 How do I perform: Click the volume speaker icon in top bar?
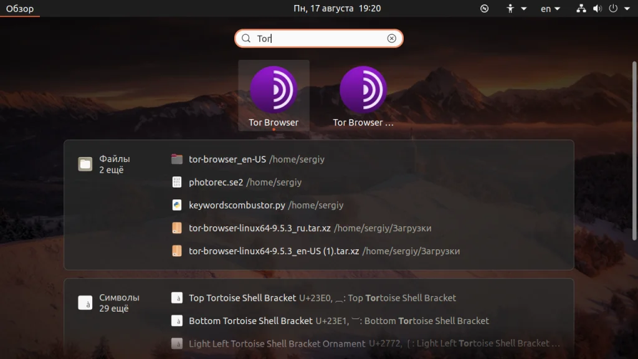coord(597,9)
